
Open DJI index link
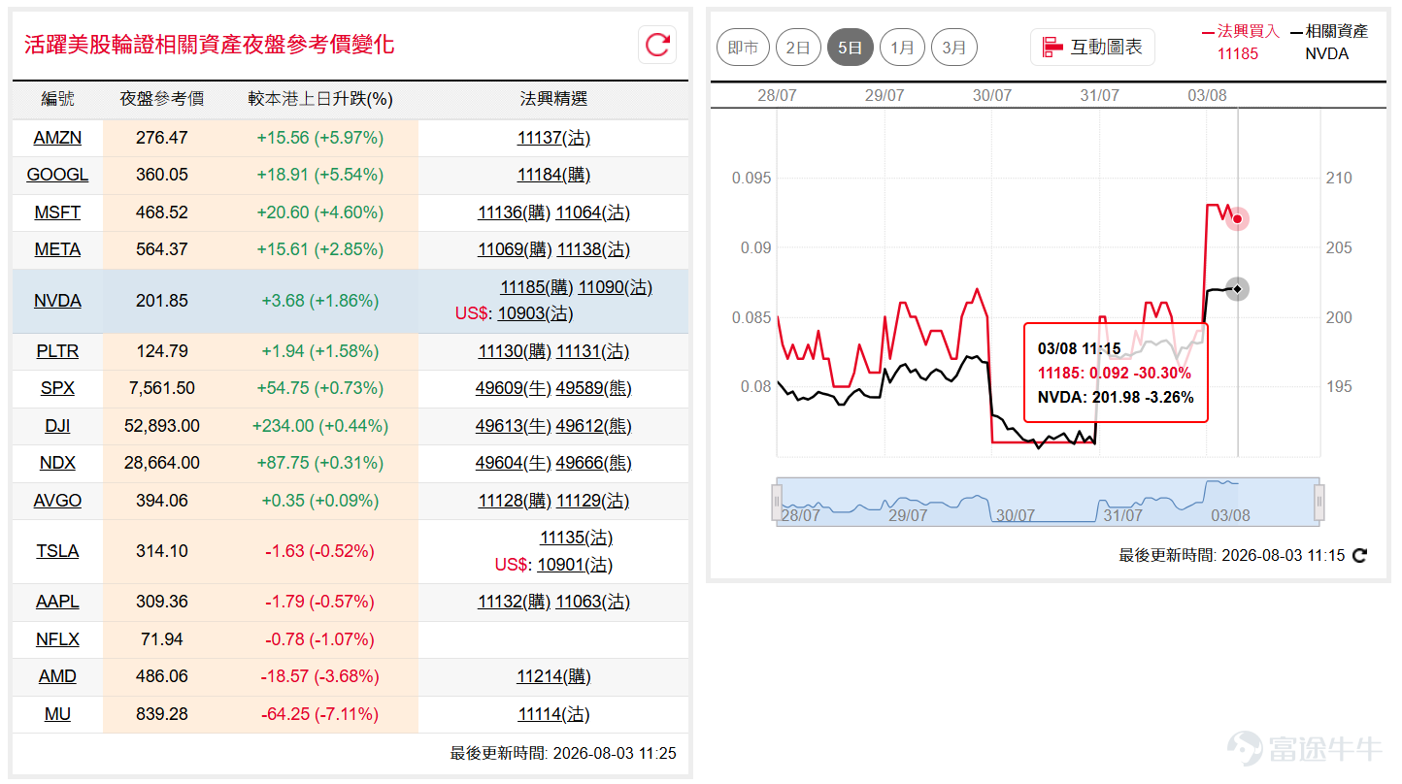57,426
